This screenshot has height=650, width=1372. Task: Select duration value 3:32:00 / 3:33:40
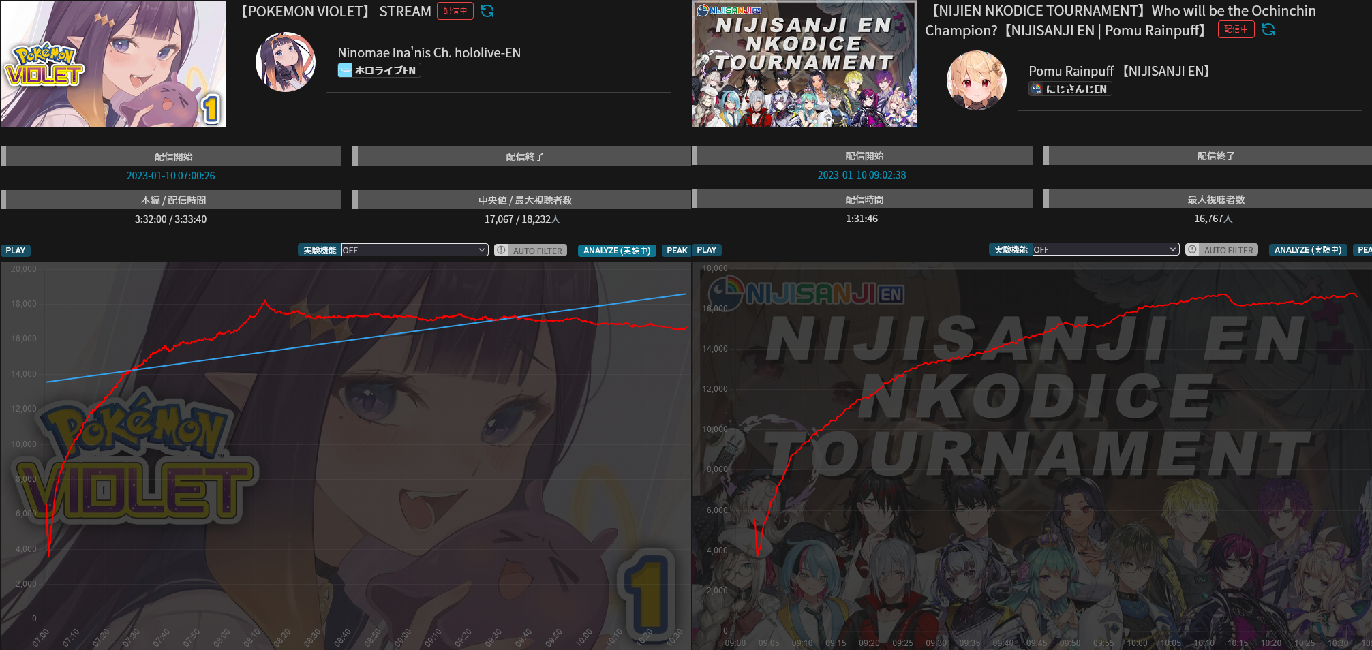point(171,219)
